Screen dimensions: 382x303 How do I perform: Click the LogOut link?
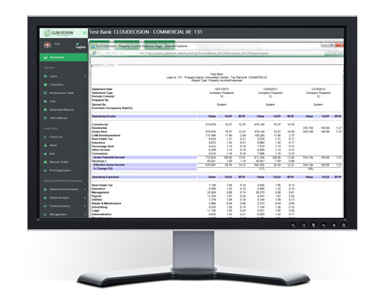pyautogui.click(x=80, y=47)
